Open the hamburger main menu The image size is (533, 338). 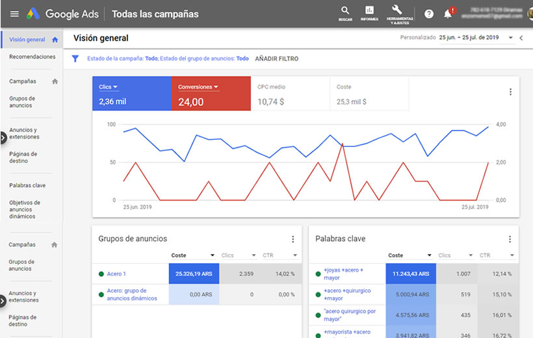click(14, 14)
